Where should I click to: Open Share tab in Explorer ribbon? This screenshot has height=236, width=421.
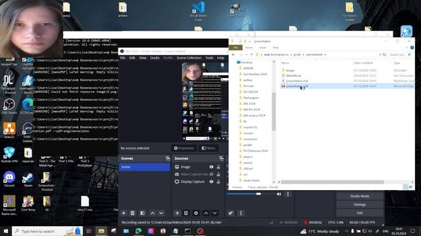262,48
